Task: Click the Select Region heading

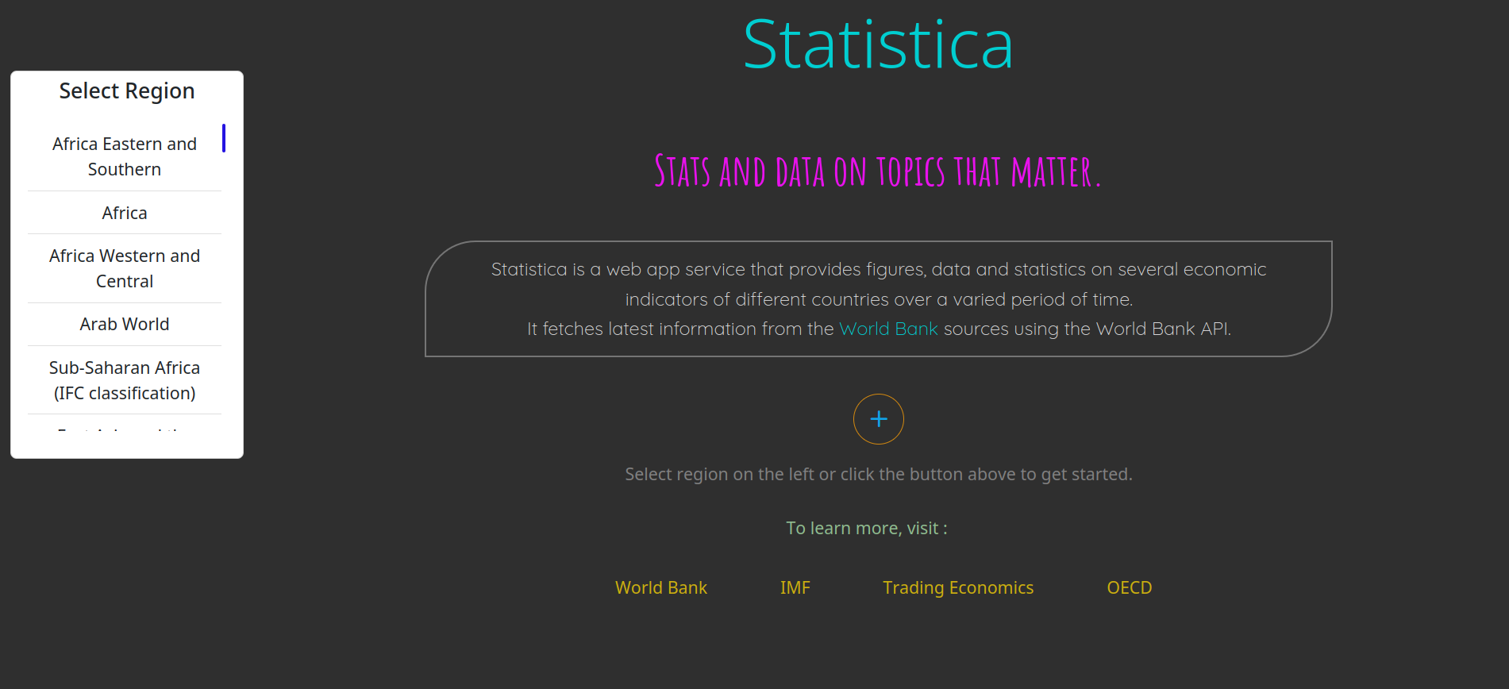Action: (125, 90)
